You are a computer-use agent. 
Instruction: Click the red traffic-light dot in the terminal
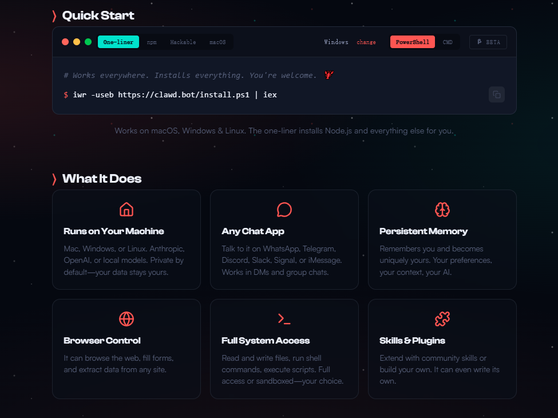tap(65, 42)
